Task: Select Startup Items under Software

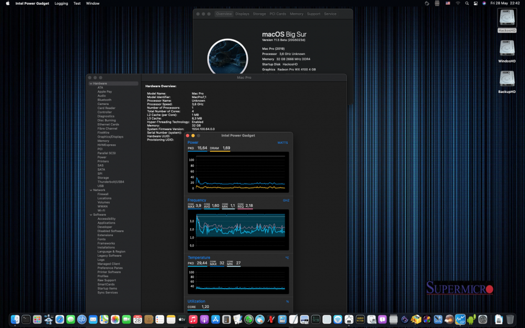Action: [107, 289]
